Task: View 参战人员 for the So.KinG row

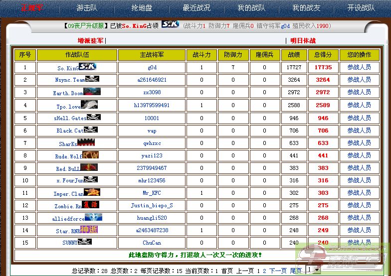Action: tap(359, 67)
